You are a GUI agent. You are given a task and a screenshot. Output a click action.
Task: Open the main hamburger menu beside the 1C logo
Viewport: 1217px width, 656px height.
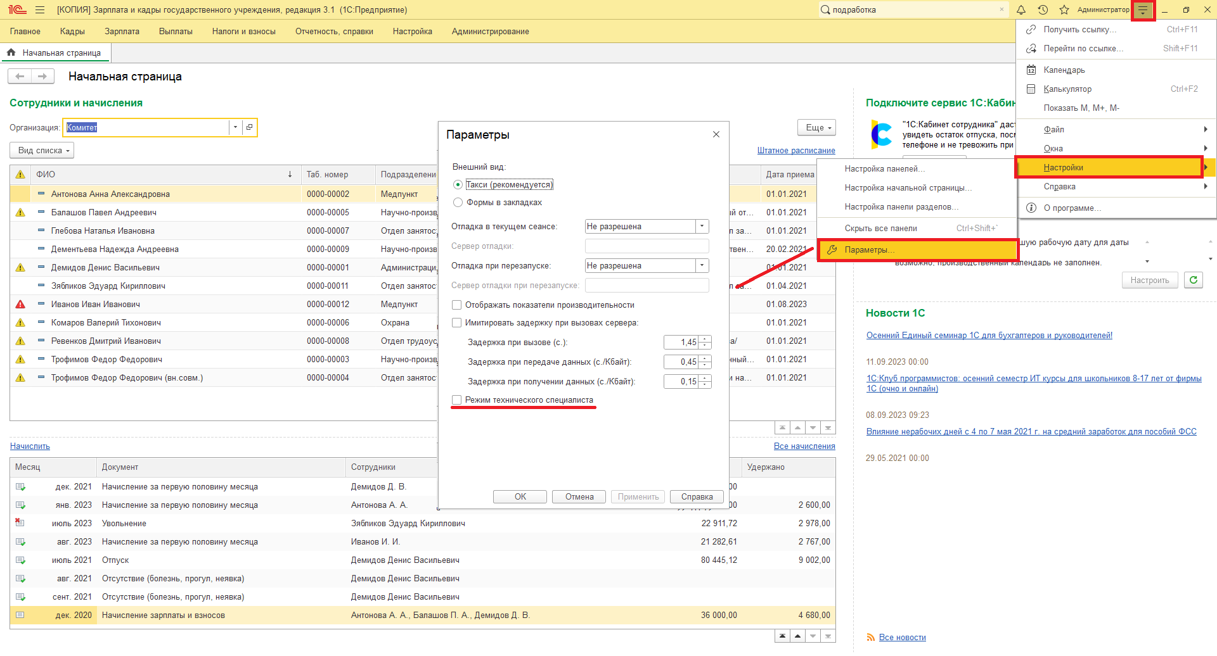40,9
